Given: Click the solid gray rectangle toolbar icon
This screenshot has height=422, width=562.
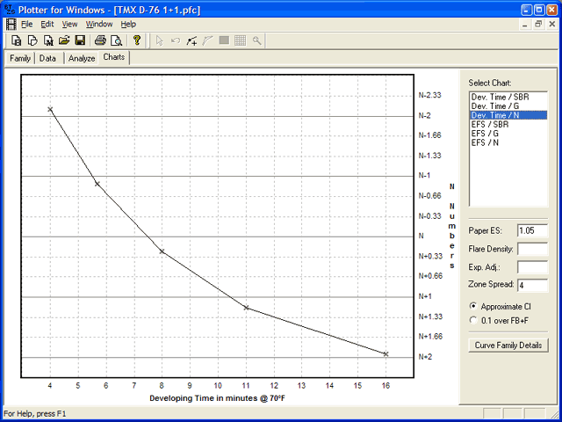Looking at the screenshot, I should coord(224,40).
